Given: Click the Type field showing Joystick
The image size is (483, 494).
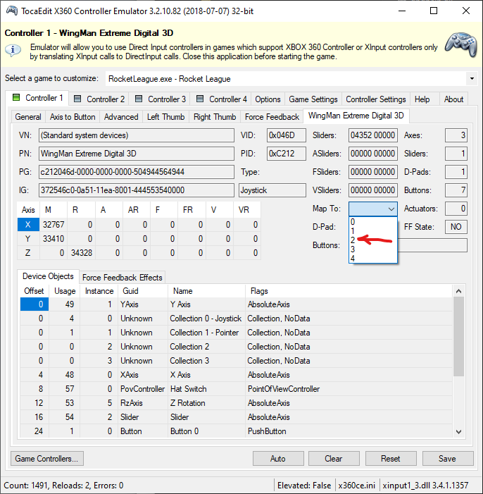Looking at the screenshot, I should (x=272, y=190).
